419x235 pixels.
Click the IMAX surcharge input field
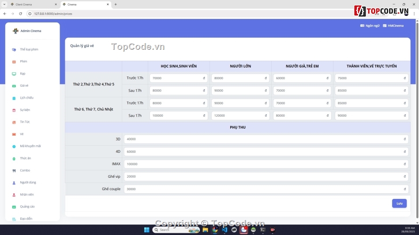click(x=266, y=164)
